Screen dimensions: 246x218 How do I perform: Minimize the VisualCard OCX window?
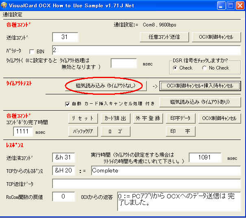click(221, 6)
